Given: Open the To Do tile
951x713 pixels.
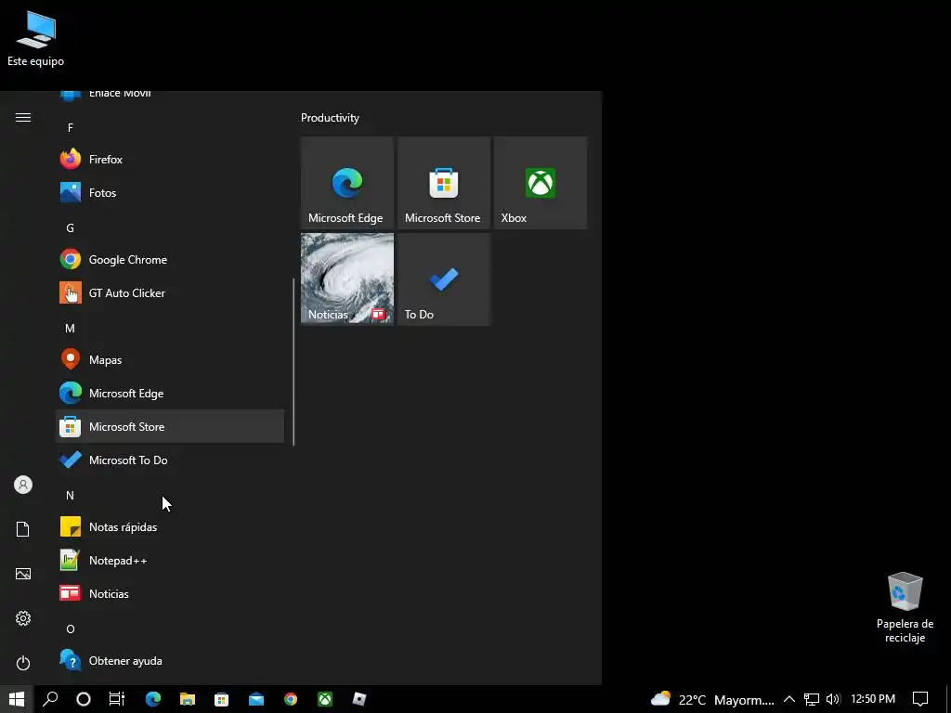Looking at the screenshot, I should [444, 279].
